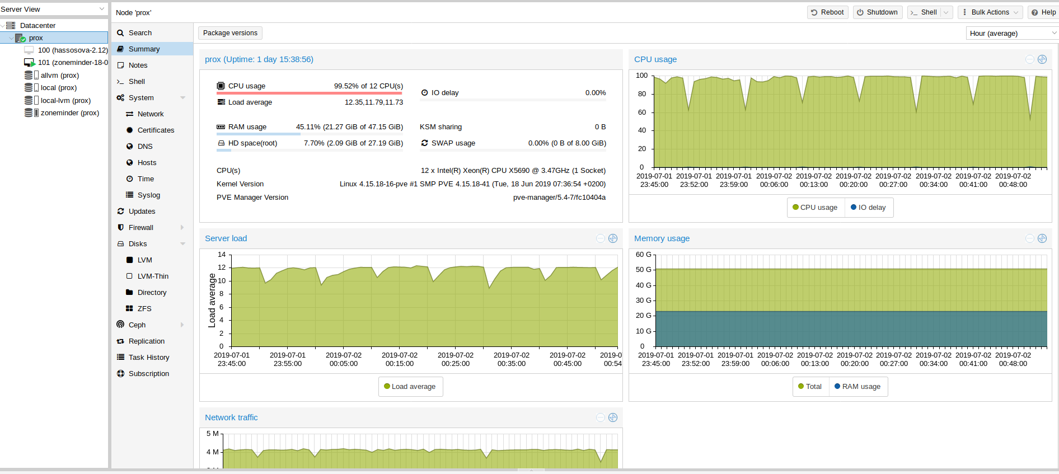
Task: Click the Package versions button
Action: point(230,33)
